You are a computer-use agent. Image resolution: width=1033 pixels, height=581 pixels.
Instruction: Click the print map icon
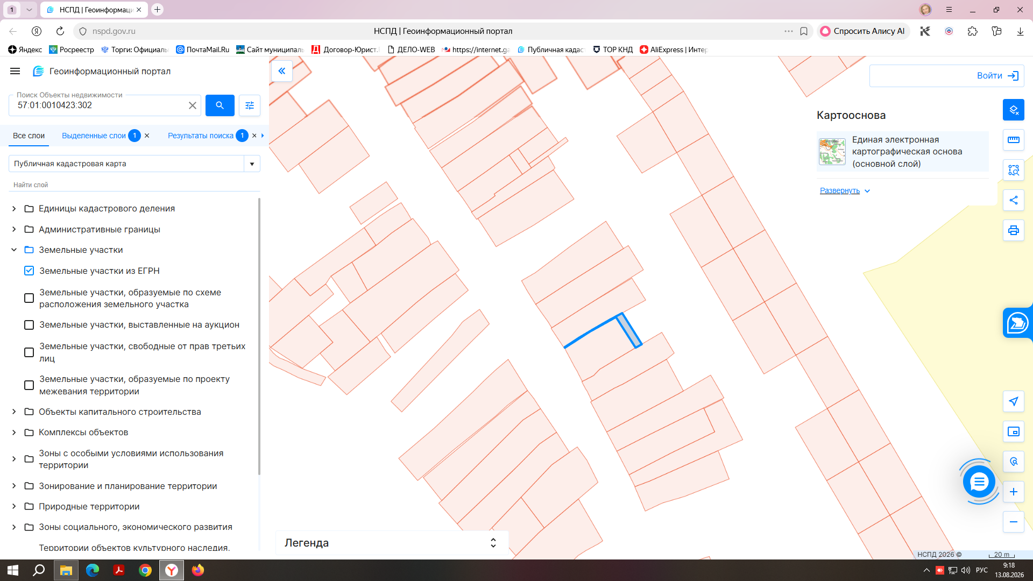point(1014,230)
